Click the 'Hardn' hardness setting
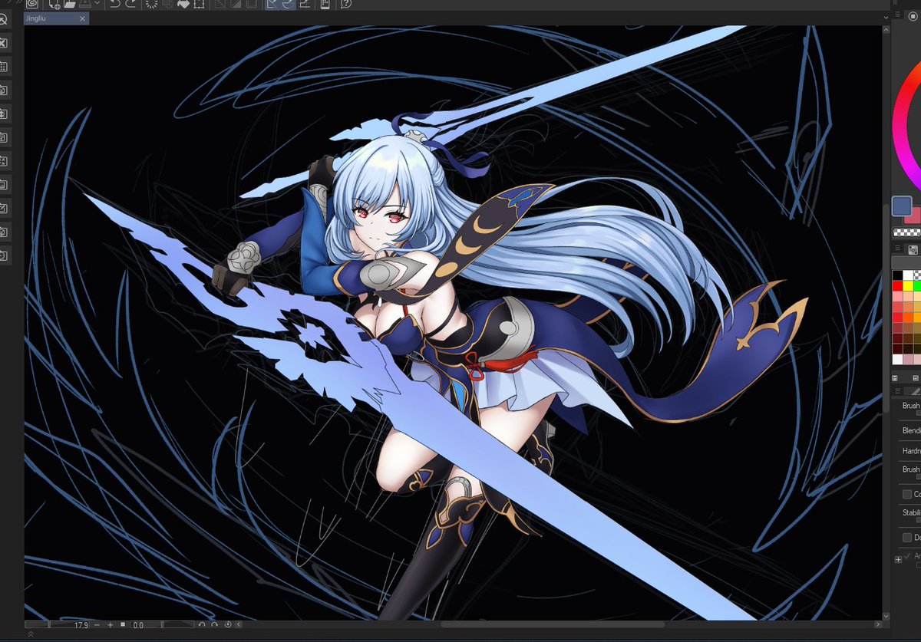 911,451
